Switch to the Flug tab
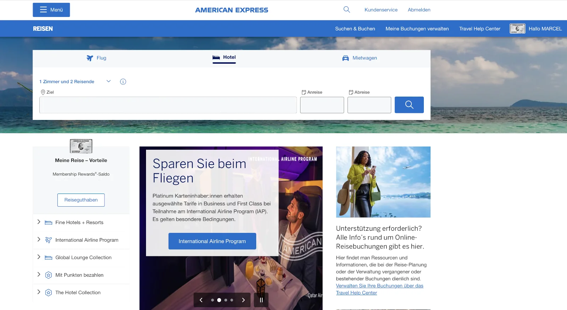 click(x=96, y=58)
